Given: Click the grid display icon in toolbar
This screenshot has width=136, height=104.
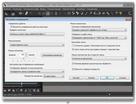Looking at the screenshot, I should click(x=69, y=13).
